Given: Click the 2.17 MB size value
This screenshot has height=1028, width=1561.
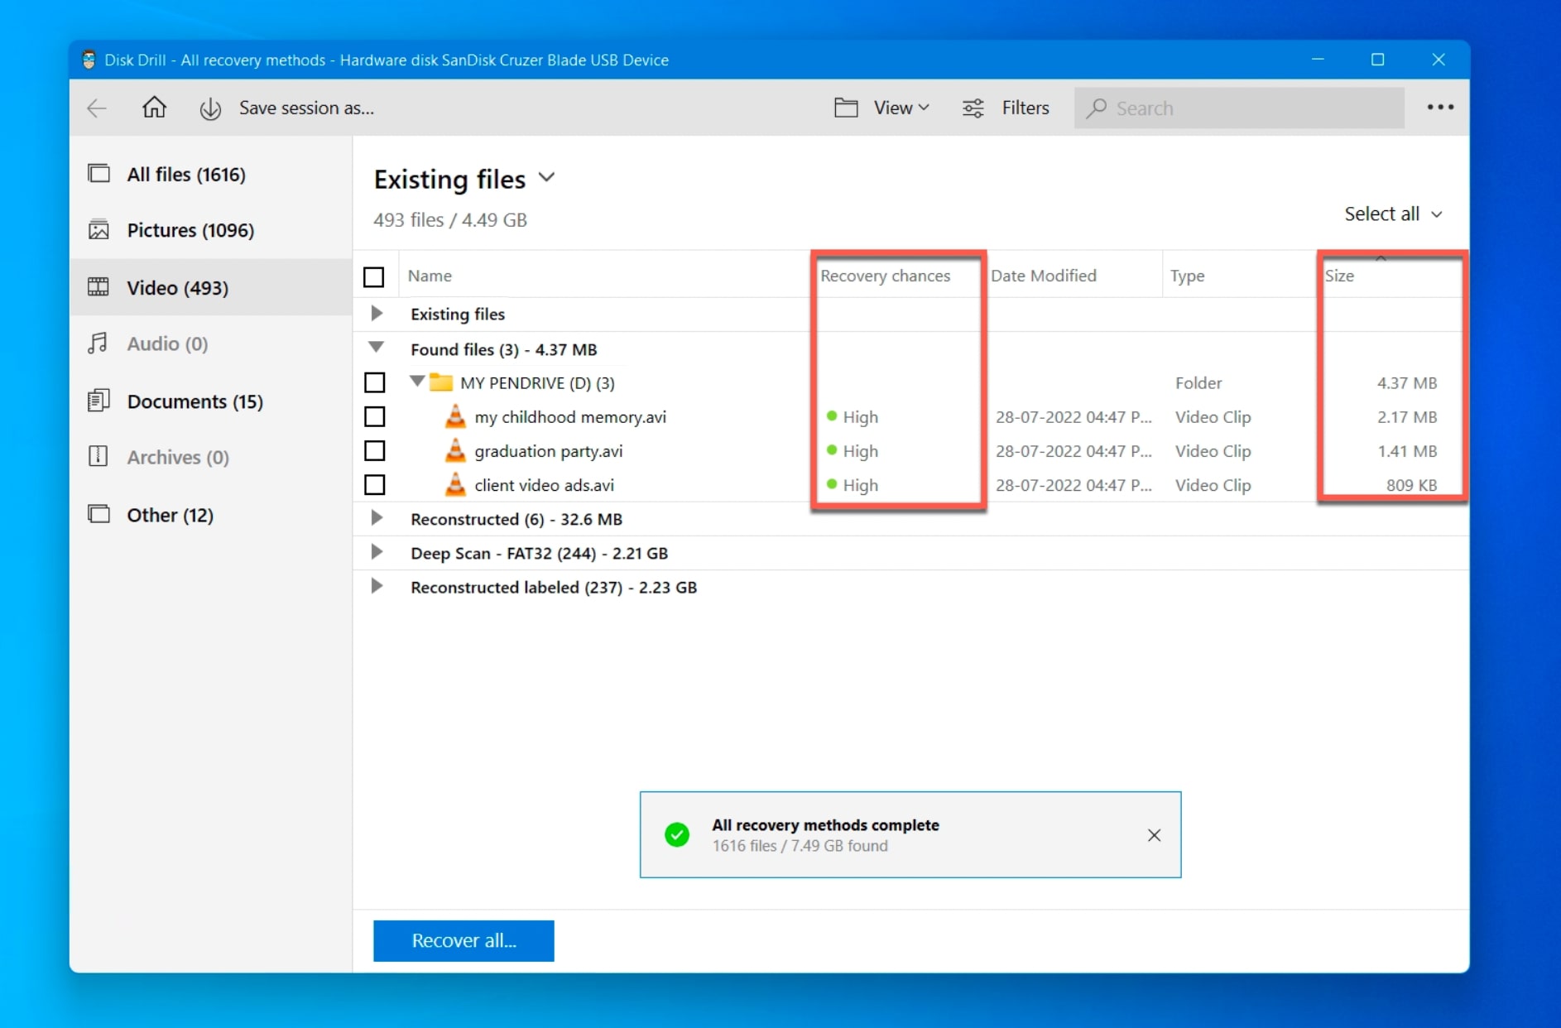Looking at the screenshot, I should point(1407,416).
